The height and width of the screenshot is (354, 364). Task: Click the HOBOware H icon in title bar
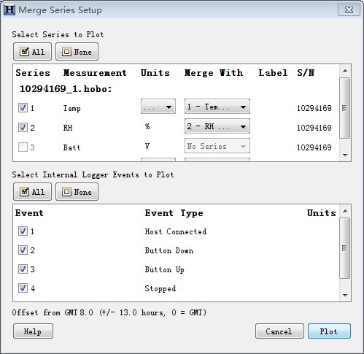coord(9,10)
